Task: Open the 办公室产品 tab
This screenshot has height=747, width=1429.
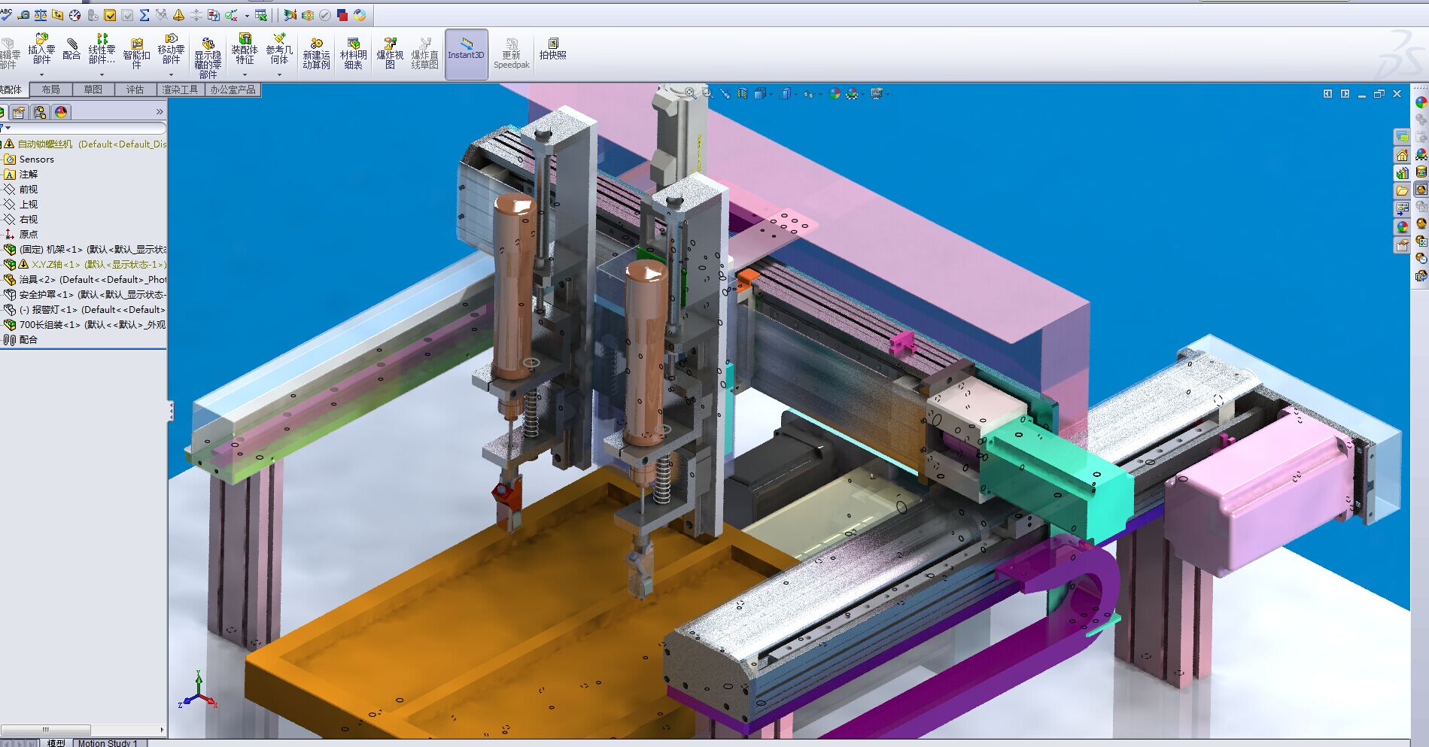Action: point(233,90)
